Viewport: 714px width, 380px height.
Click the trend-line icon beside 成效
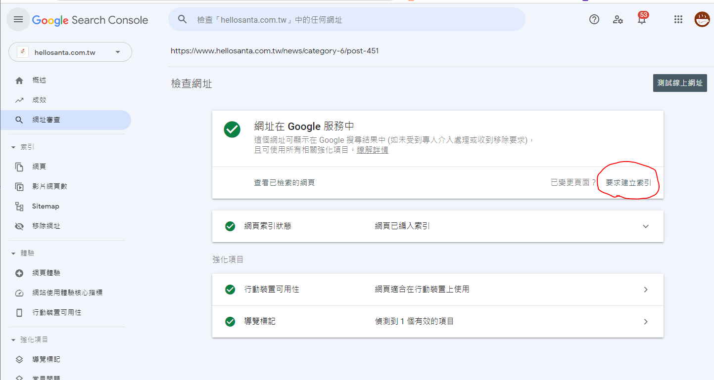tap(19, 100)
